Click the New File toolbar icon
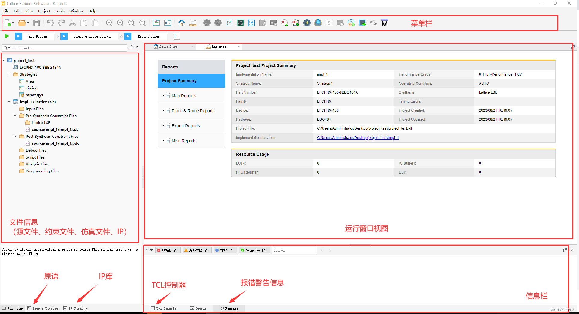This screenshot has width=579, height=314. tap(8, 23)
